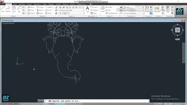Click the Scale command
The image size is (187, 105).
(x=40, y=13)
